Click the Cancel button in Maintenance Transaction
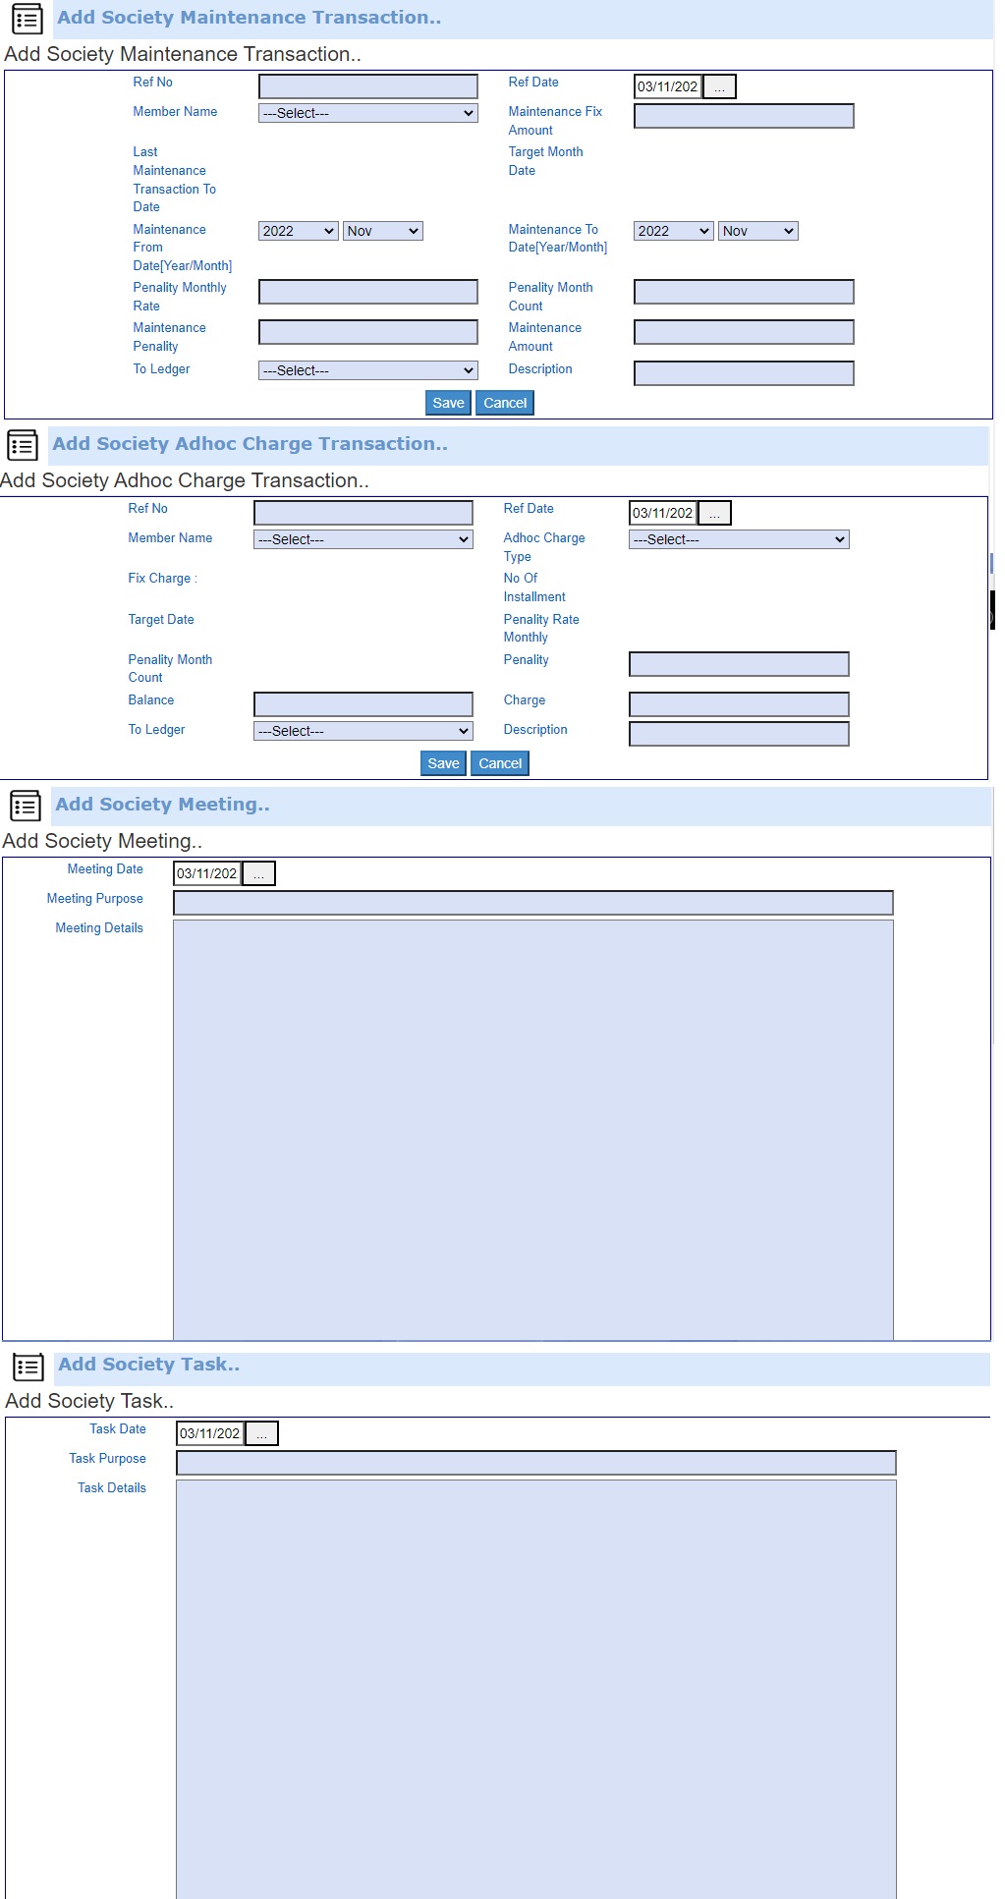 tap(504, 404)
